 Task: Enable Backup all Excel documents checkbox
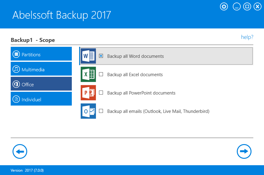pyautogui.click(x=101, y=74)
